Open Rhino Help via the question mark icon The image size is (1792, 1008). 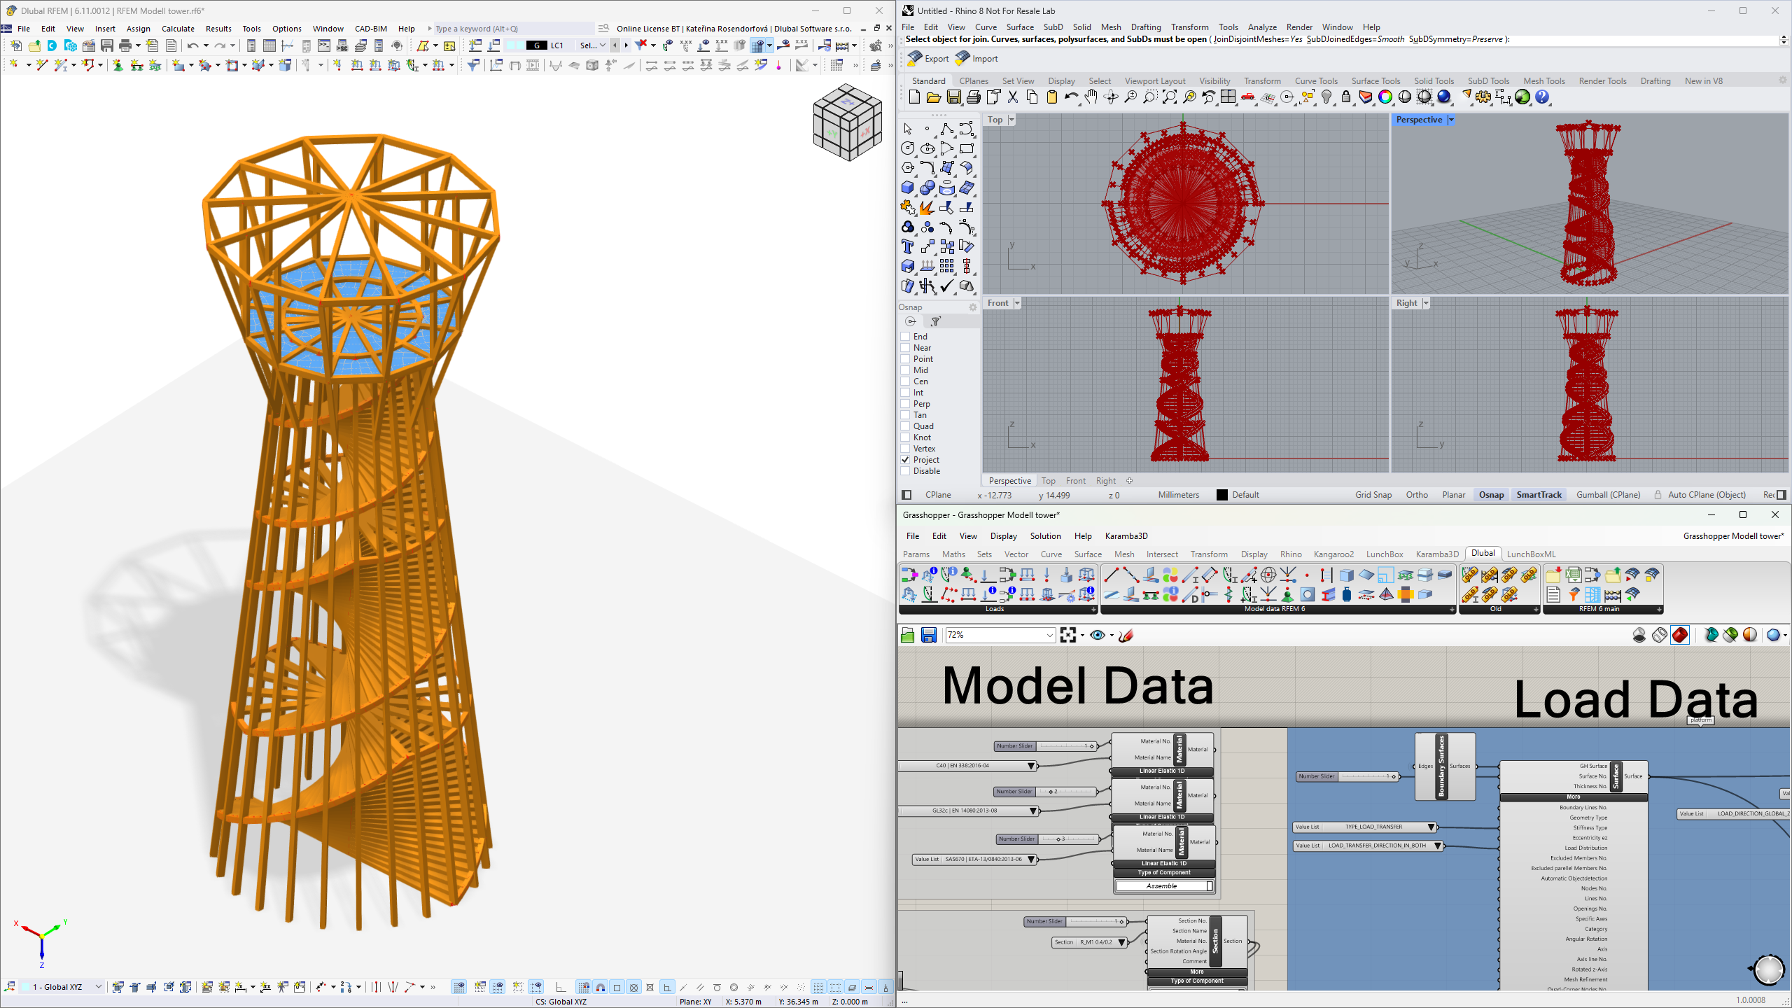(x=1543, y=97)
